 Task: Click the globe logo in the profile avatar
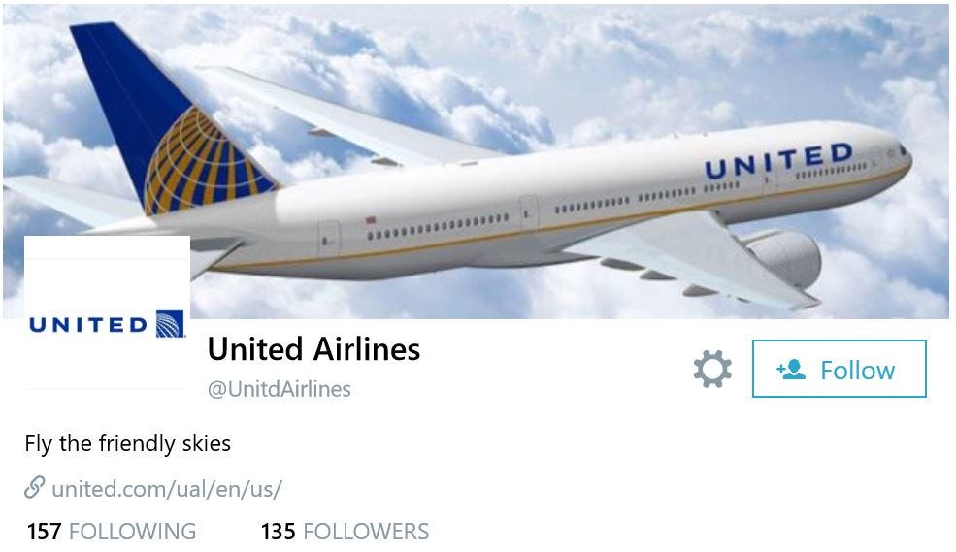[x=170, y=324]
